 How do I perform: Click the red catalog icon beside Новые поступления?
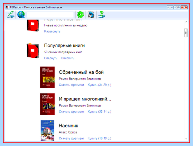click(x=33, y=25)
